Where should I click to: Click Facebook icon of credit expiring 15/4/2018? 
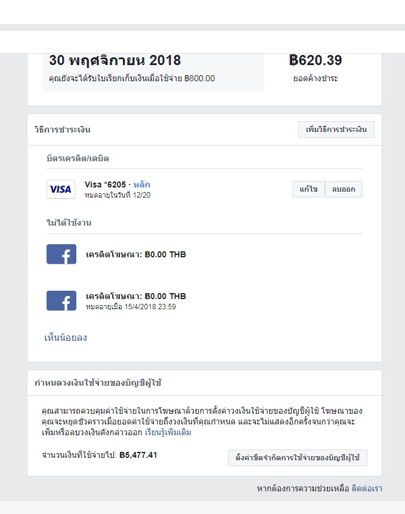click(x=61, y=301)
